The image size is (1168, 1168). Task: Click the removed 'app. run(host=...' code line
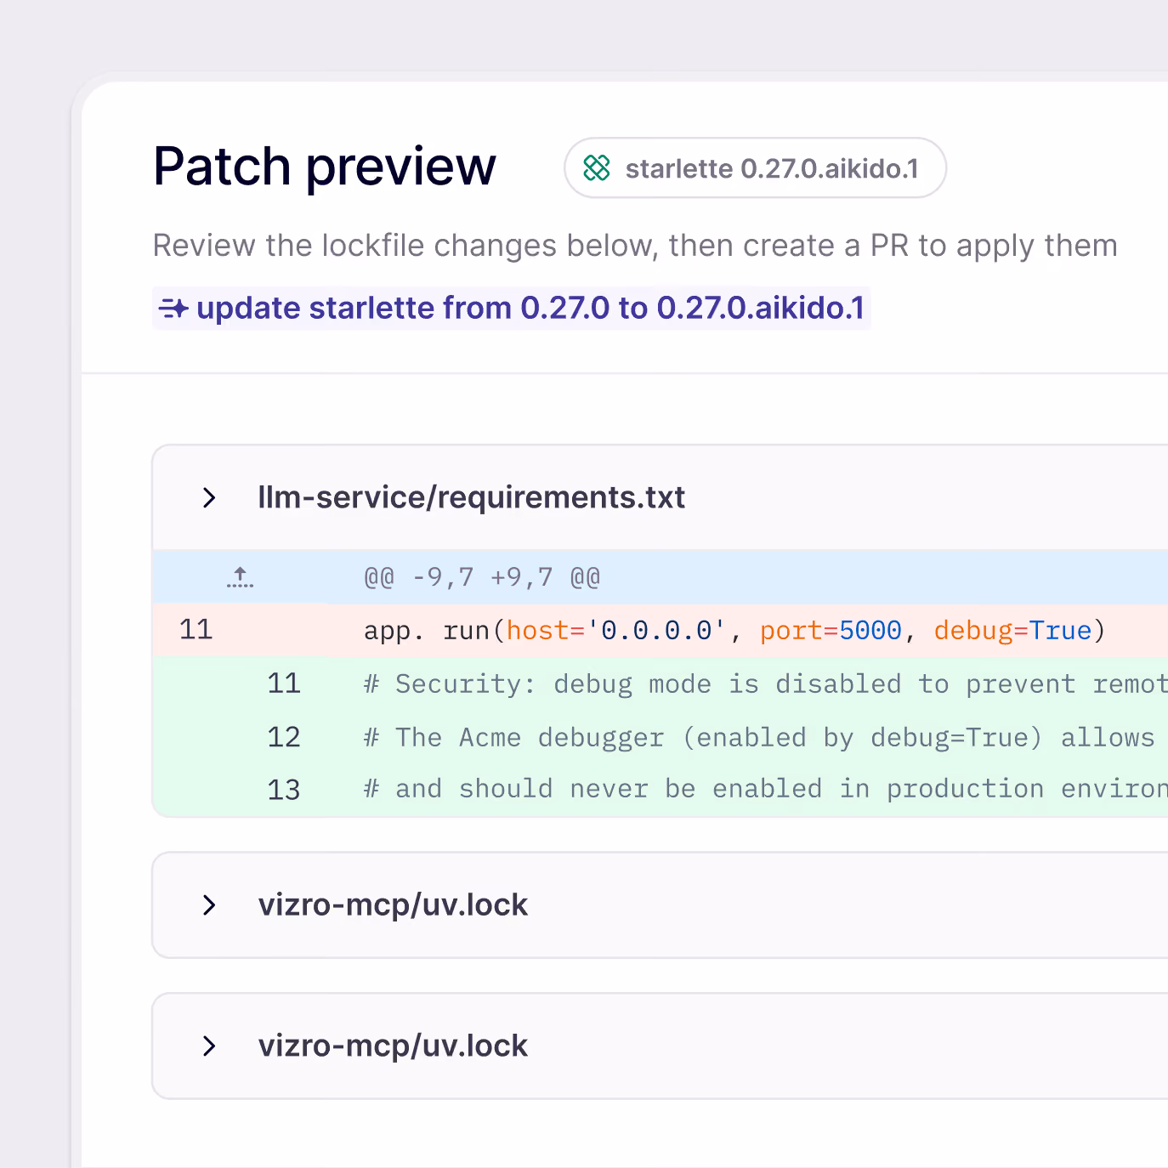click(x=734, y=631)
